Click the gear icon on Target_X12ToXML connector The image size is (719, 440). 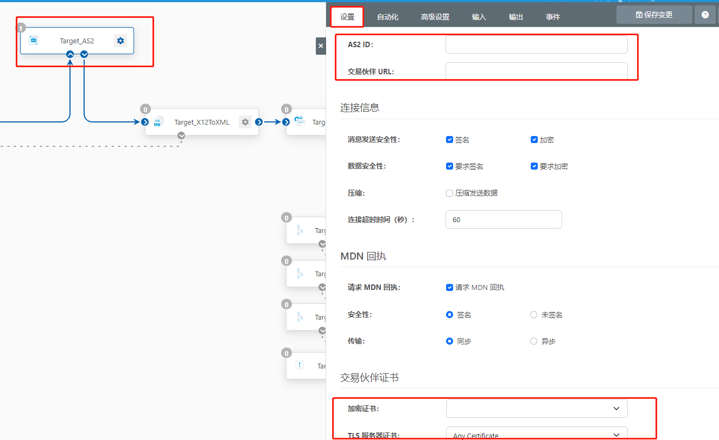[x=245, y=122]
